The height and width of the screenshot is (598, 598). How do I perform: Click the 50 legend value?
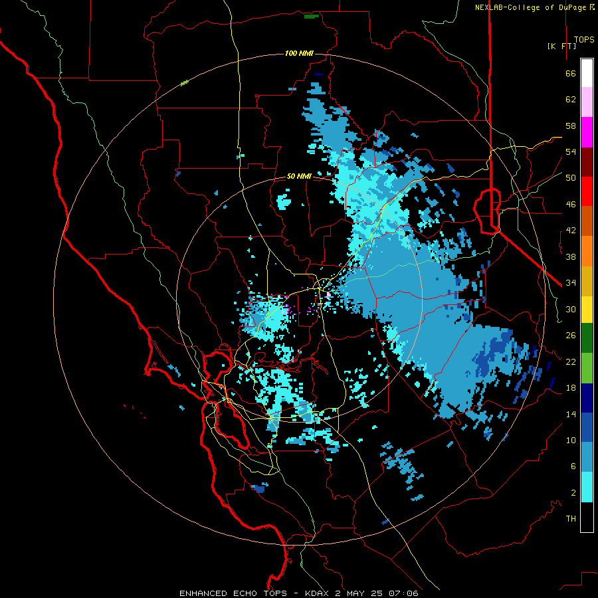click(x=571, y=177)
